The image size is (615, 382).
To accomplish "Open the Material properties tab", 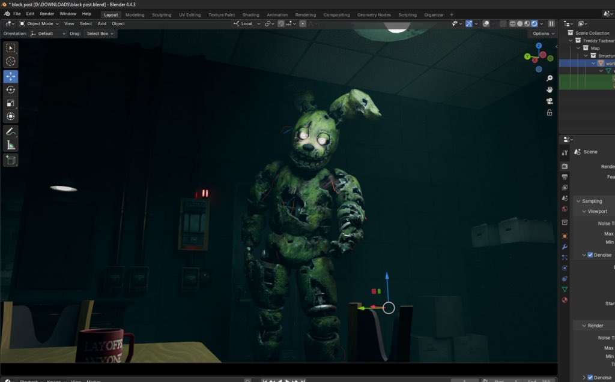I will [x=565, y=300].
